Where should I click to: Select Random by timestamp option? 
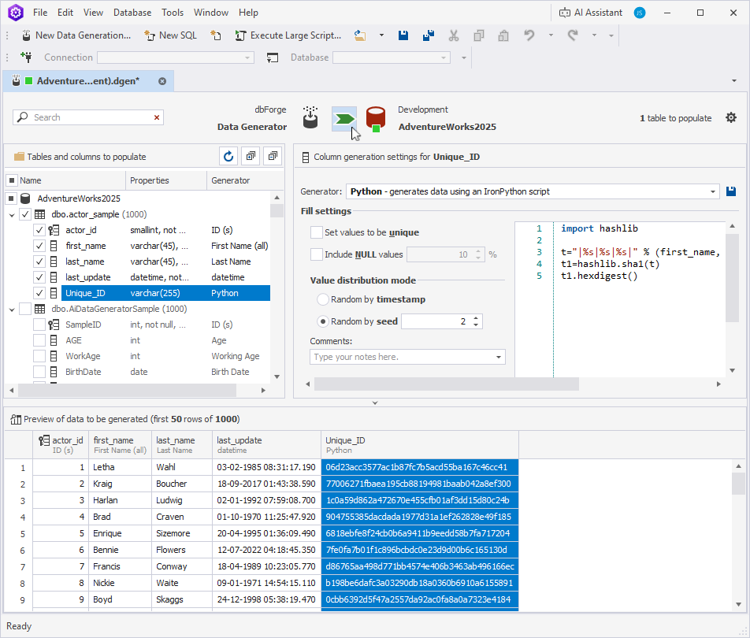(x=323, y=299)
